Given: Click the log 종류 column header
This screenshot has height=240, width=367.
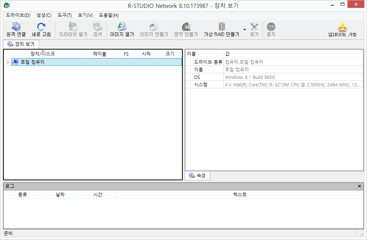Looking at the screenshot, I should coord(23,195).
